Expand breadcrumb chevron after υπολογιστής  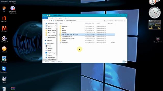click(x=64, y=21)
